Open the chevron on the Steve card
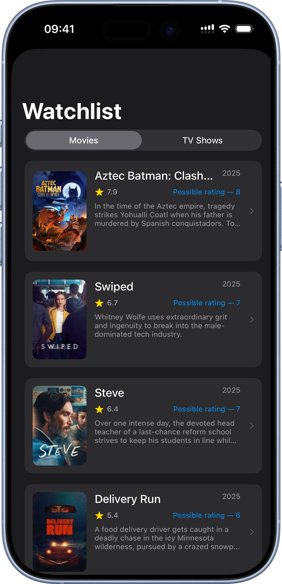This screenshot has width=282, height=584. click(252, 426)
